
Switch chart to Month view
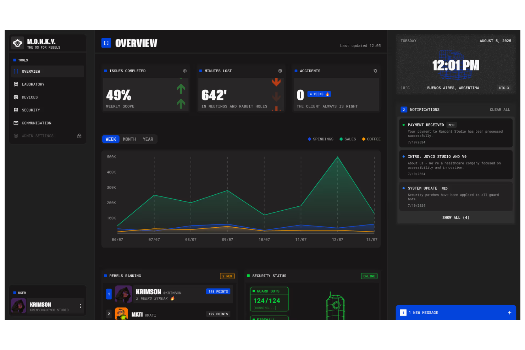tap(129, 139)
